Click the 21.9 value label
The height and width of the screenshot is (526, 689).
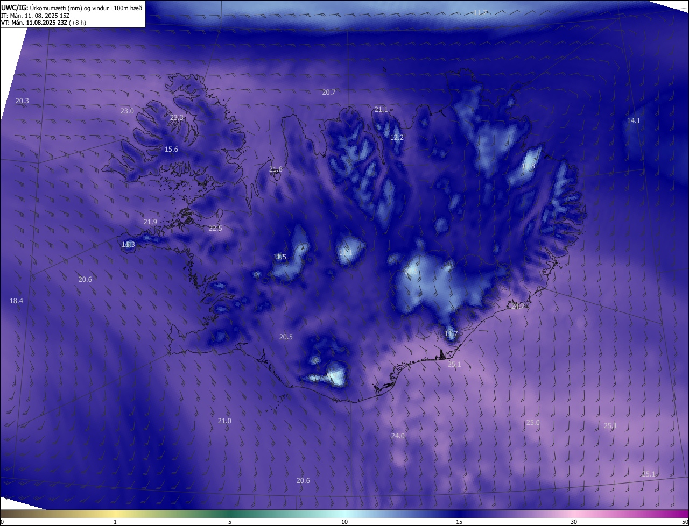[150, 222]
